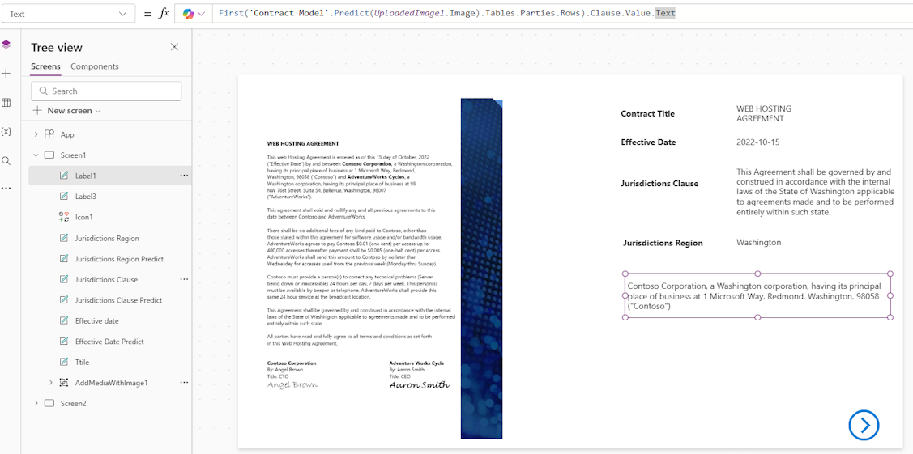Image resolution: width=913 pixels, height=454 pixels.
Task: Collapse the Screen1 node
Action: tap(36, 155)
